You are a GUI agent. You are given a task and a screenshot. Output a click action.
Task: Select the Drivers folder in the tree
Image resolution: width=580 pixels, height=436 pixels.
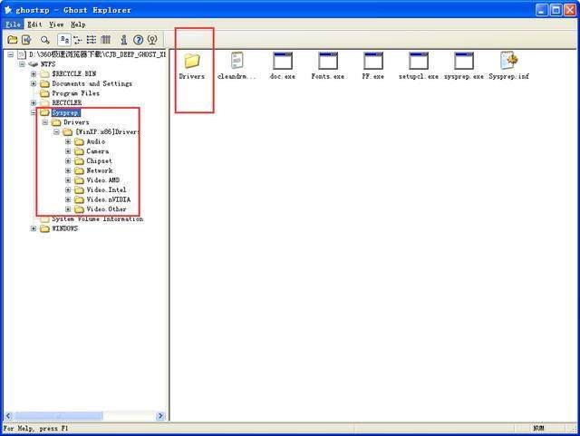tap(76, 122)
